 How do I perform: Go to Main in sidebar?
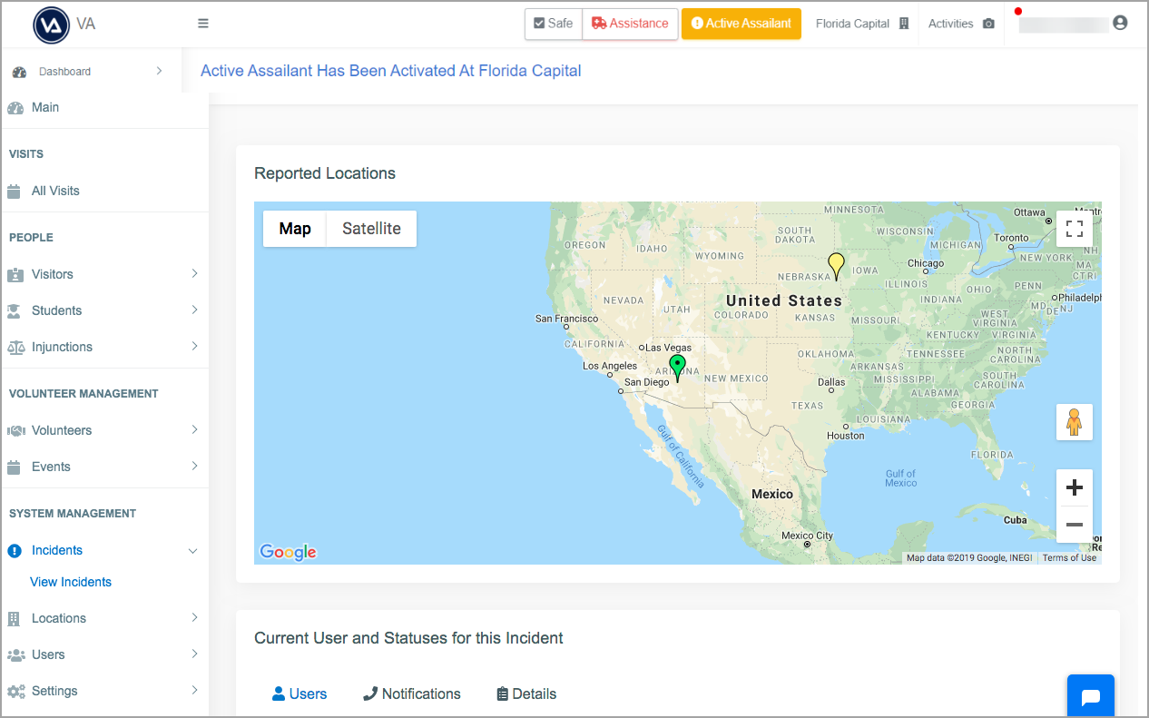[45, 107]
